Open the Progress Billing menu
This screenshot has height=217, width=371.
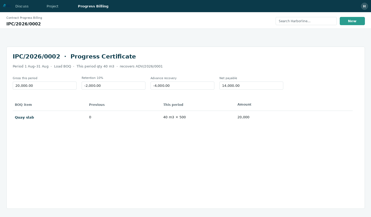[x=93, y=6]
